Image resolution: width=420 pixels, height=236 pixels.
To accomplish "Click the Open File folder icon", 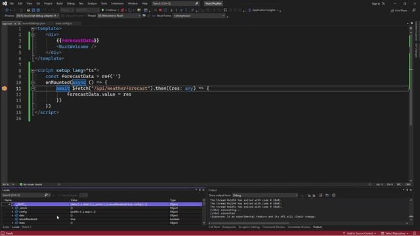I will 28,10.
